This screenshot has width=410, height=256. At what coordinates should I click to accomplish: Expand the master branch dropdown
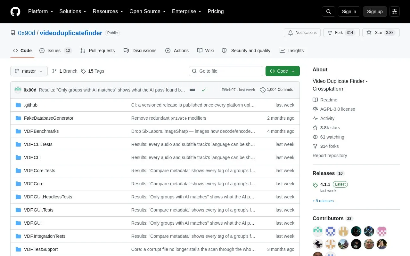(x=29, y=71)
